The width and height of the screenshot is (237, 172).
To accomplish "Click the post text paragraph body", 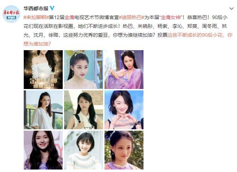I will pos(128,31).
